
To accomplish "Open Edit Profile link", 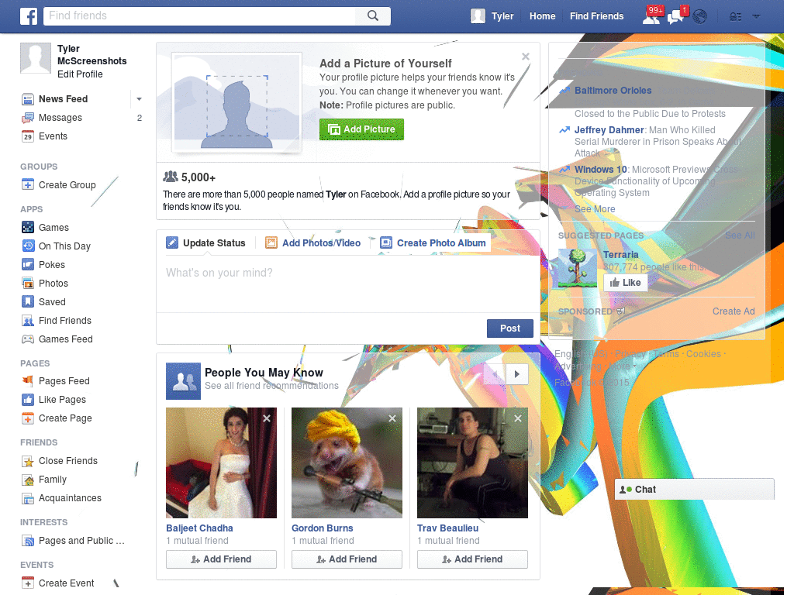I will point(80,74).
